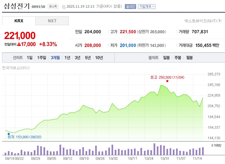Click the 009150 stock code

pyautogui.click(x=39, y=7)
